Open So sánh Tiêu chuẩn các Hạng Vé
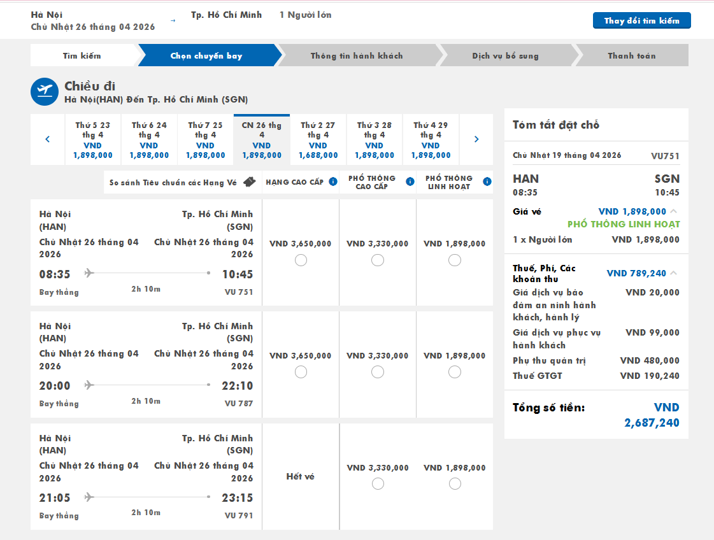 [x=173, y=183]
